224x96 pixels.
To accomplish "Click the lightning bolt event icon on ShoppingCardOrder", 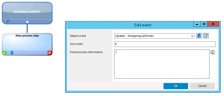I will pyautogui.click(x=8, y=22).
